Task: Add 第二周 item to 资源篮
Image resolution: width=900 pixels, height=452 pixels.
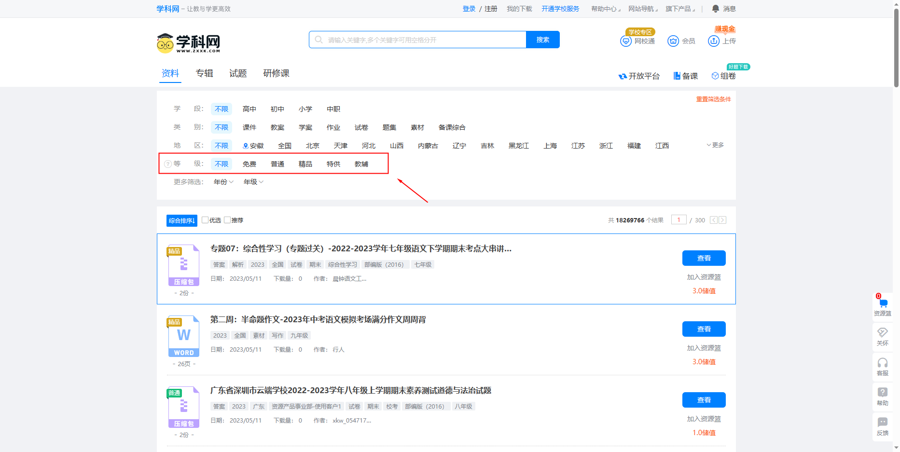Action: point(704,348)
